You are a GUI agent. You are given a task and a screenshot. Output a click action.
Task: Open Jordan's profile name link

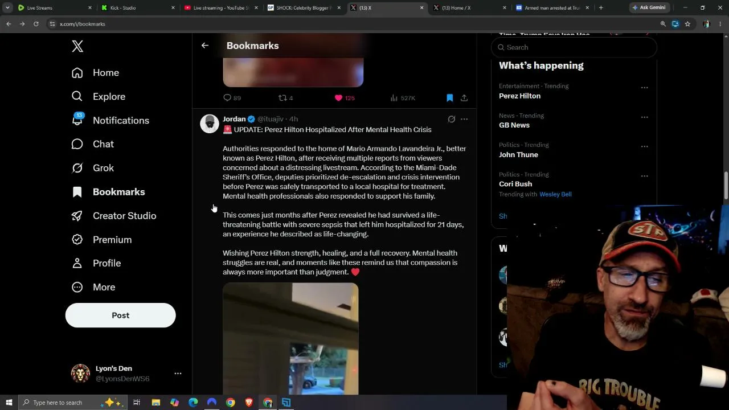pyautogui.click(x=234, y=119)
